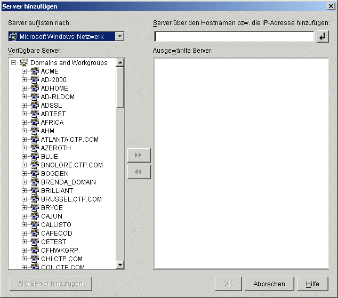The width and height of the screenshot is (338, 298).
Task: Click the BRILLIANT domain icon
Action: [35, 190]
